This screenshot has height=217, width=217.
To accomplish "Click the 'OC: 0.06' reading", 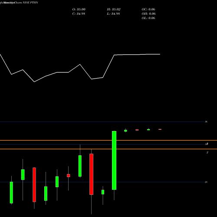I will pyautogui.click(x=148, y=10).
